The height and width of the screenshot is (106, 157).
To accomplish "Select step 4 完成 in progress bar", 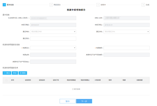I will 145,5.
